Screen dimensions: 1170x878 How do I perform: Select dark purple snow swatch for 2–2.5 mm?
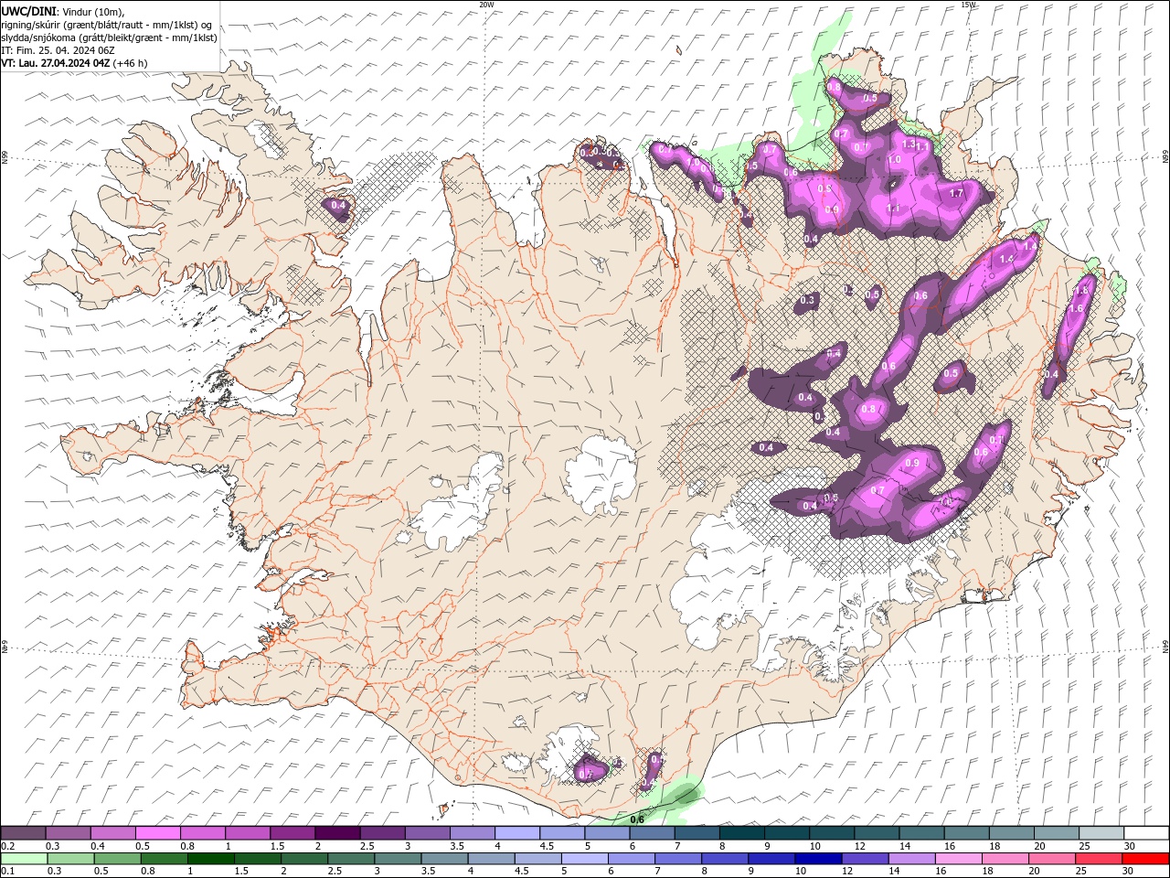click(337, 833)
